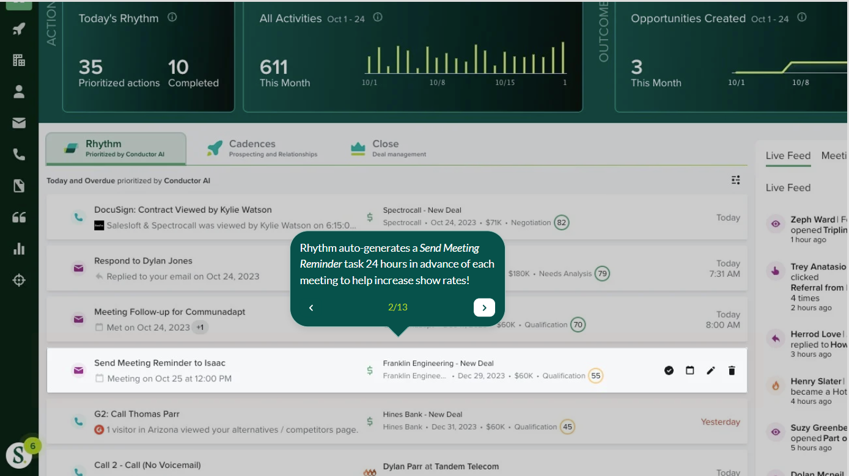The image size is (849, 476).
Task: Open Franklin Engineering - New Deal opportunity
Action: [438, 363]
